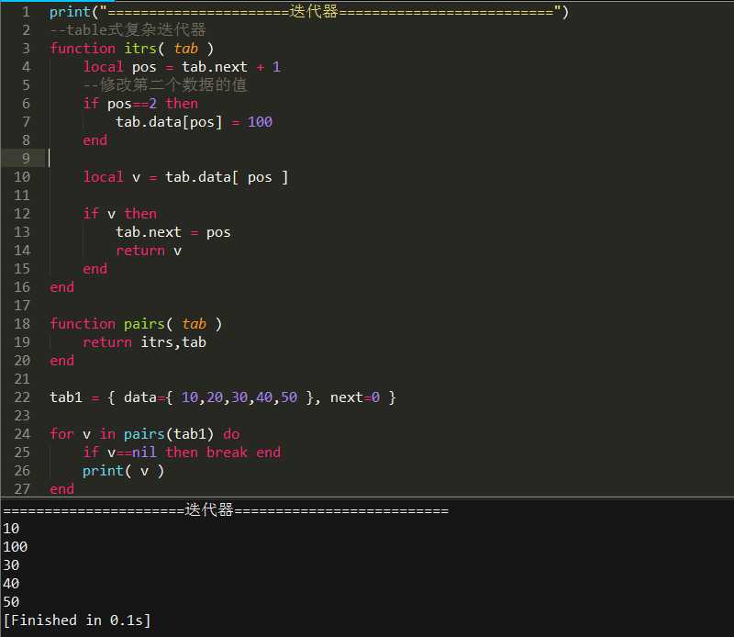Click the console header line '迭代器'

tap(226, 509)
